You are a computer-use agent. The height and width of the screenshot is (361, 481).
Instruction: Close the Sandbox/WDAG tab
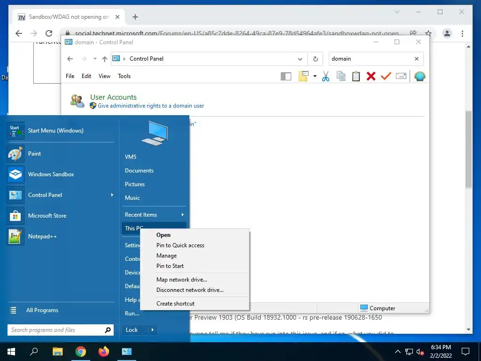pos(117,17)
